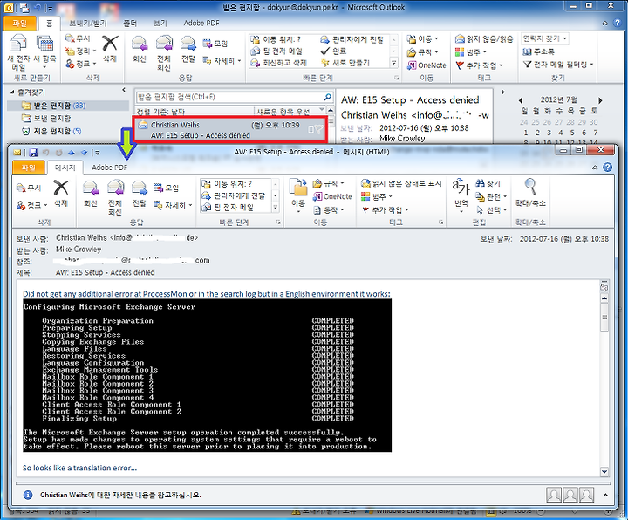Go to previous month in calendar
Screen dimensions: 628x520
pyautogui.click(x=521, y=100)
